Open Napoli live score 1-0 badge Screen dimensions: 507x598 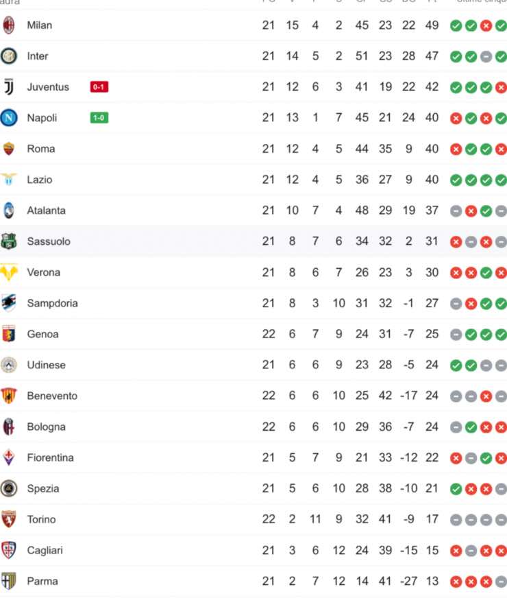point(99,118)
